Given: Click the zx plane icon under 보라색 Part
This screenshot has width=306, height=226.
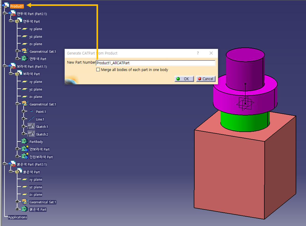Looking at the screenshot, I should pos(25,97).
